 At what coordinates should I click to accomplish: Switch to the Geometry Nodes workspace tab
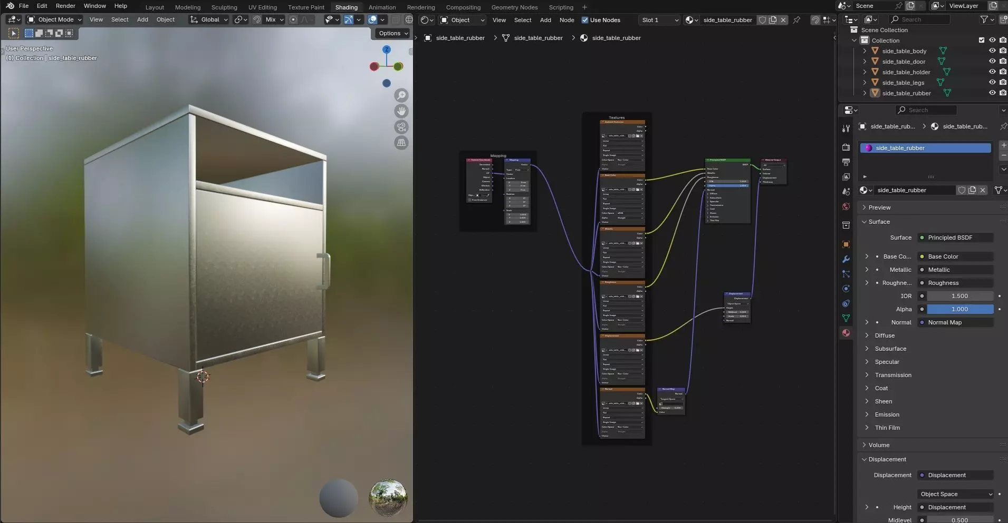click(514, 7)
